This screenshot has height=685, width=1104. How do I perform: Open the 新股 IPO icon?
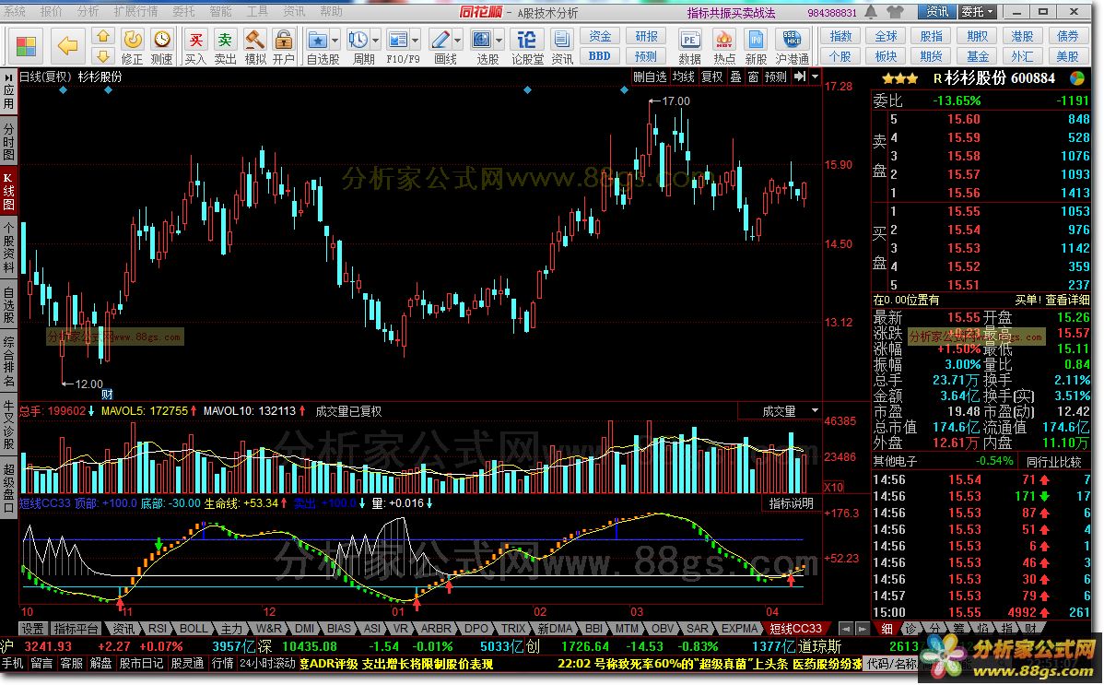click(x=757, y=46)
